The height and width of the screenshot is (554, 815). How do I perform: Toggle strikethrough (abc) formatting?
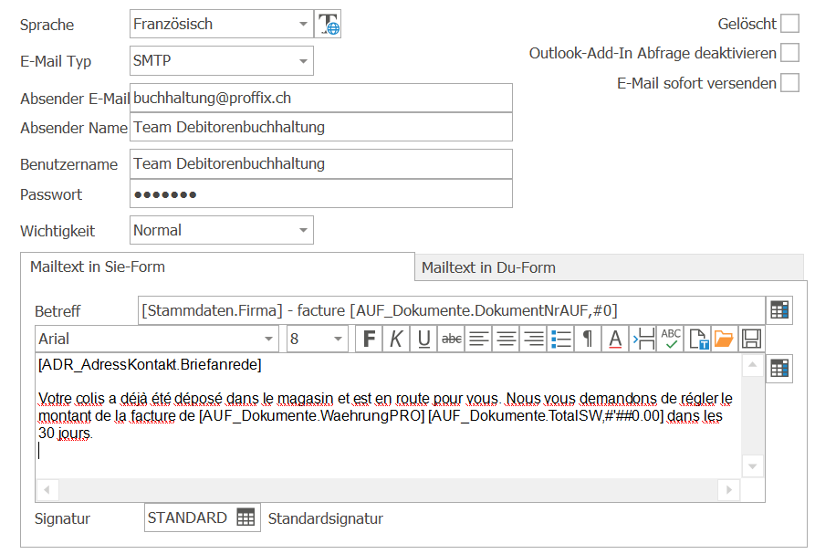coord(451,339)
